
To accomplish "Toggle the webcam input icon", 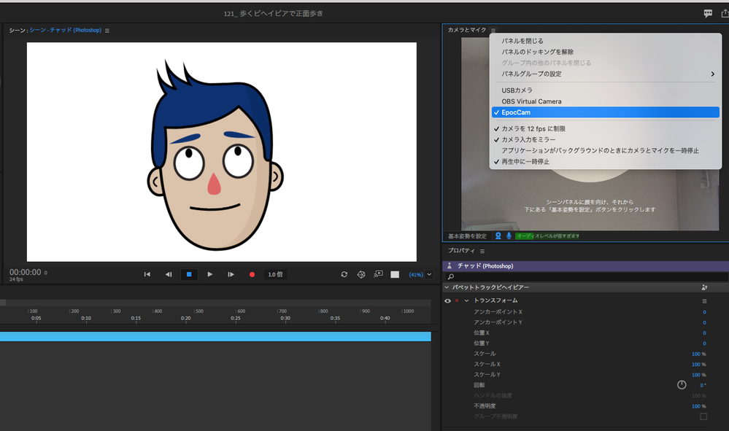I will click(498, 236).
